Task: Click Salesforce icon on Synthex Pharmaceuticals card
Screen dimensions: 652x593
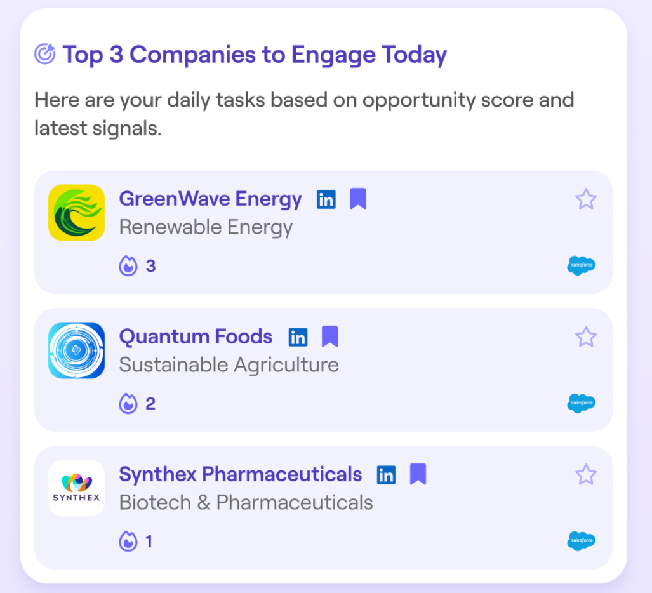Action: click(x=581, y=540)
